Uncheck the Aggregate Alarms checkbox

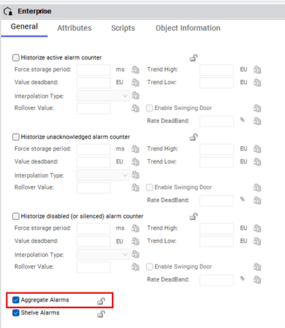click(x=16, y=300)
